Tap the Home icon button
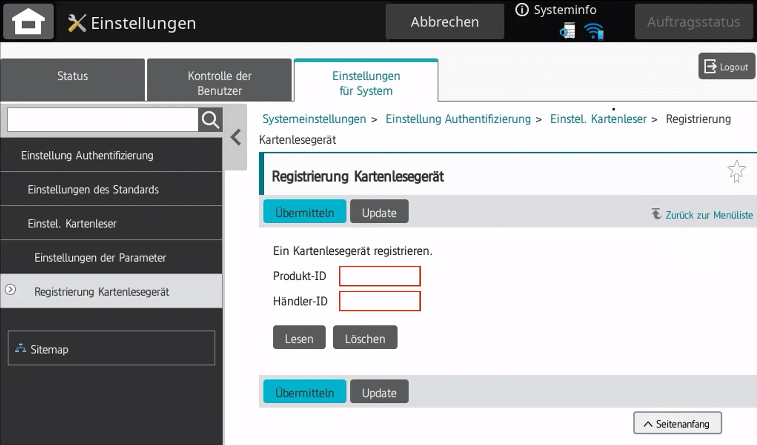The image size is (757, 445). tap(28, 22)
